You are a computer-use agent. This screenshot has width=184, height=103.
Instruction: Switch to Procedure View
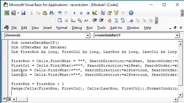[x=4, y=99]
